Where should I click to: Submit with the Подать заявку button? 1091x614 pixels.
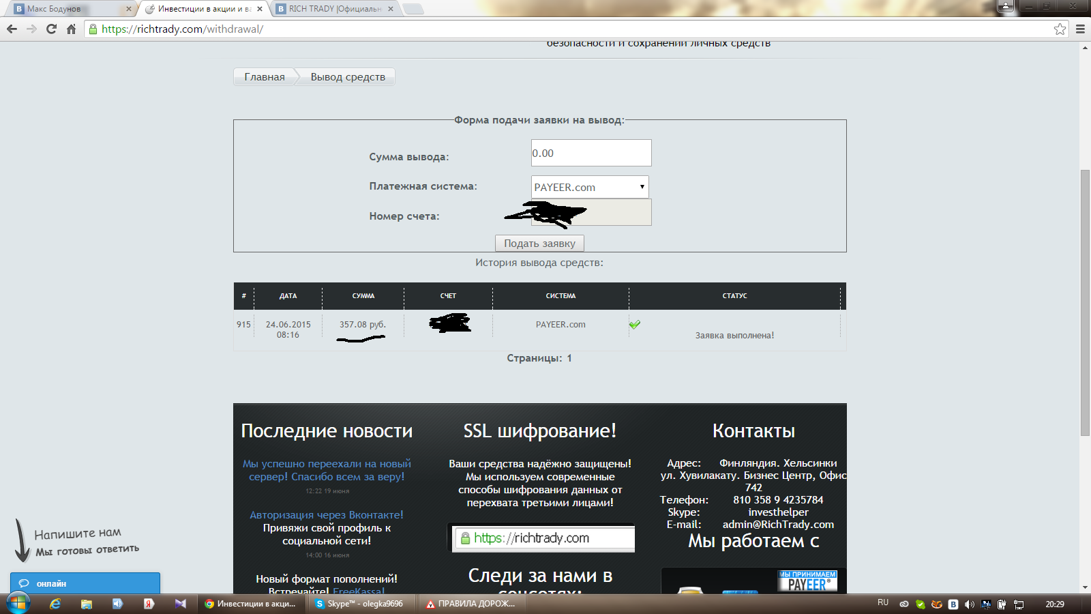(x=539, y=243)
